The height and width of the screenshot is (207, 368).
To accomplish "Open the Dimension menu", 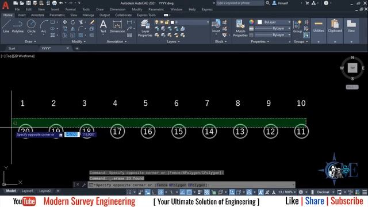I will pos(117,9).
